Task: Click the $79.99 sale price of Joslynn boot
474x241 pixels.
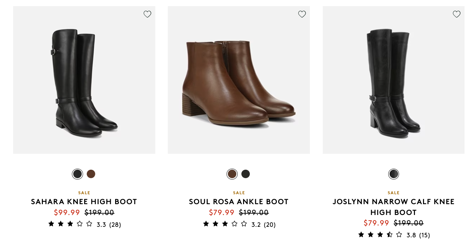Action: [376, 223]
